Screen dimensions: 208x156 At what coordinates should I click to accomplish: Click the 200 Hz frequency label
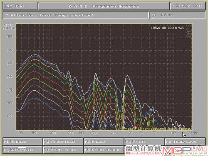(71, 133)
